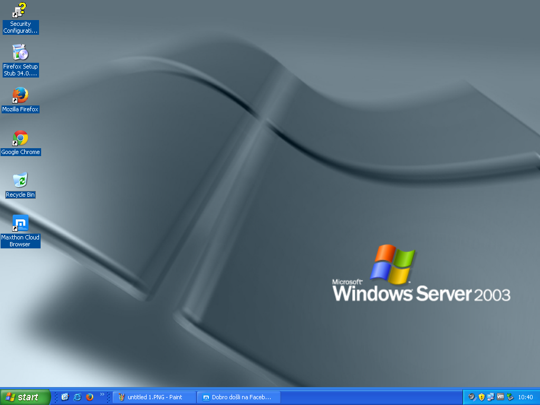Open the VMware Tools tray icon
The width and height of the screenshot is (540, 405).
(500, 397)
